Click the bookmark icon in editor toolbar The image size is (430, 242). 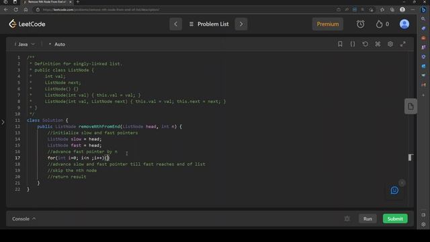[340, 44]
